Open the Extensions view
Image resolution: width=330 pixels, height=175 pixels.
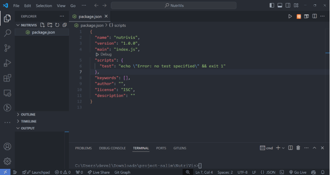(x=7, y=78)
